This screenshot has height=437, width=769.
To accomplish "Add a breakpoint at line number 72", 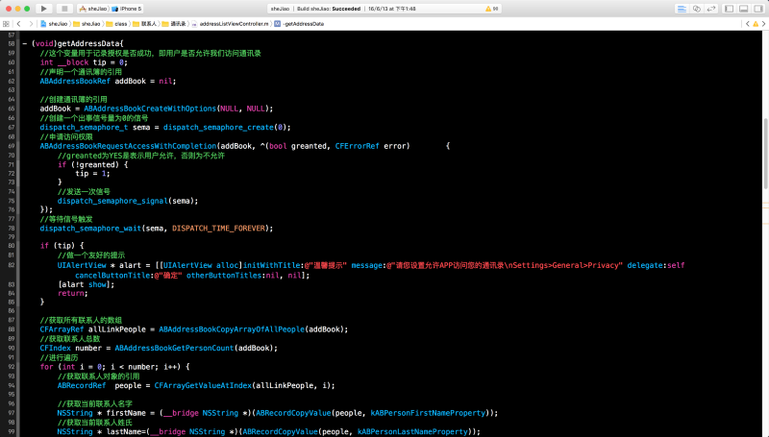I will point(12,174).
